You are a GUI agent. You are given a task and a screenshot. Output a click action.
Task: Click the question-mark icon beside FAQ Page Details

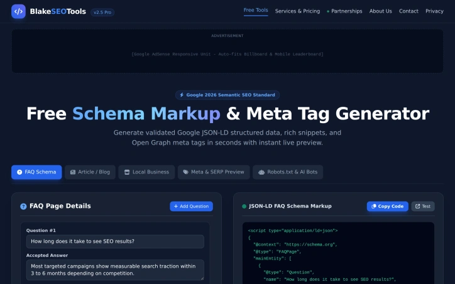click(x=23, y=206)
